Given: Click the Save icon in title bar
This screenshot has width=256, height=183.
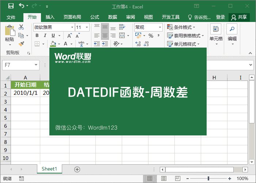Looking at the screenshot, I should pyautogui.click(x=11, y=6).
